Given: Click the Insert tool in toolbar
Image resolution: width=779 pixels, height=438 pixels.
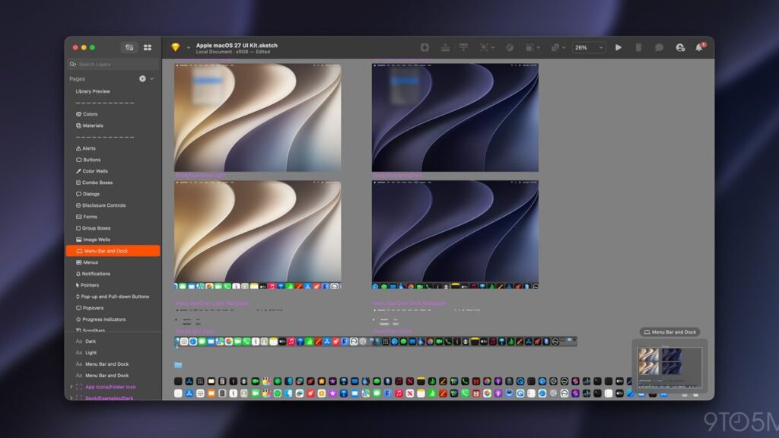Looking at the screenshot, I should coord(424,47).
